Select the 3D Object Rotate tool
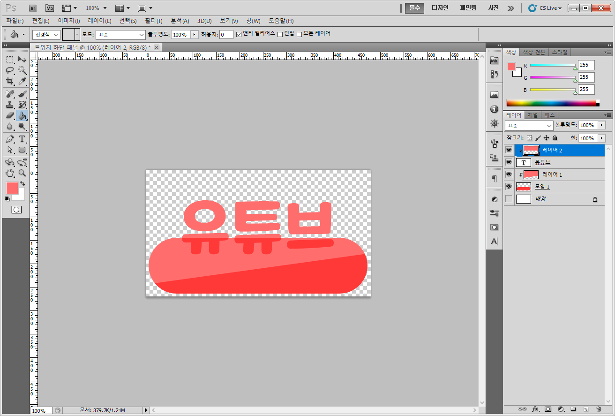615x416 pixels. point(10,162)
